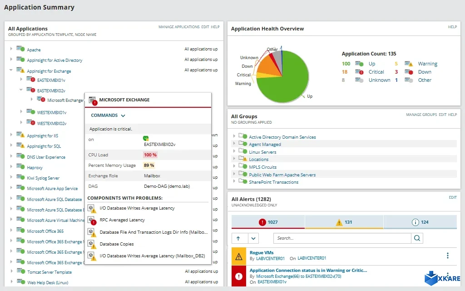Click the search magnifier icon in alerts

(x=417, y=238)
